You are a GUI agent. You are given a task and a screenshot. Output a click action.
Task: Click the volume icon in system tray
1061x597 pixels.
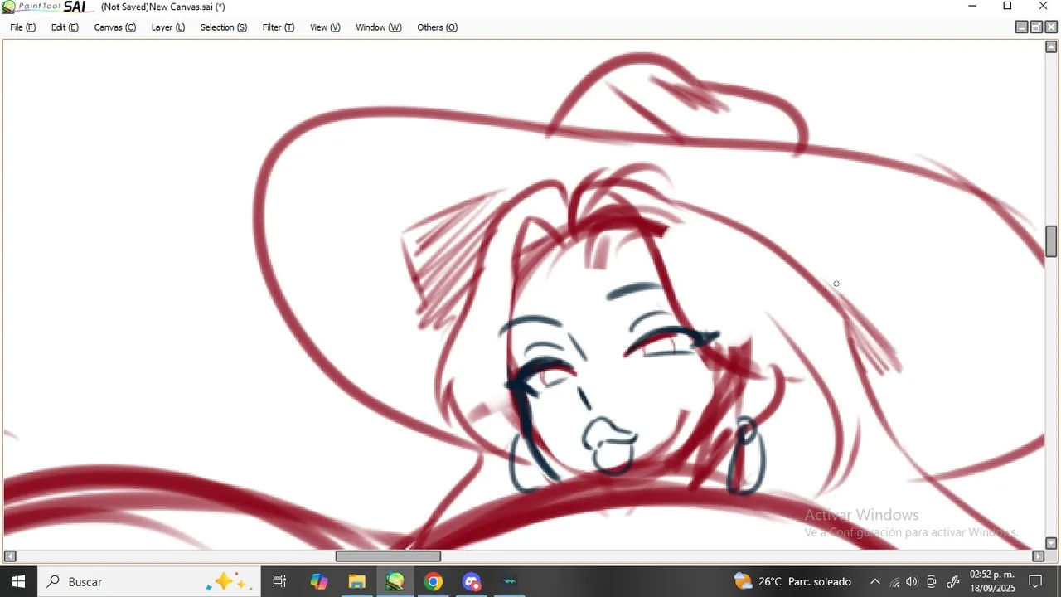[913, 582]
